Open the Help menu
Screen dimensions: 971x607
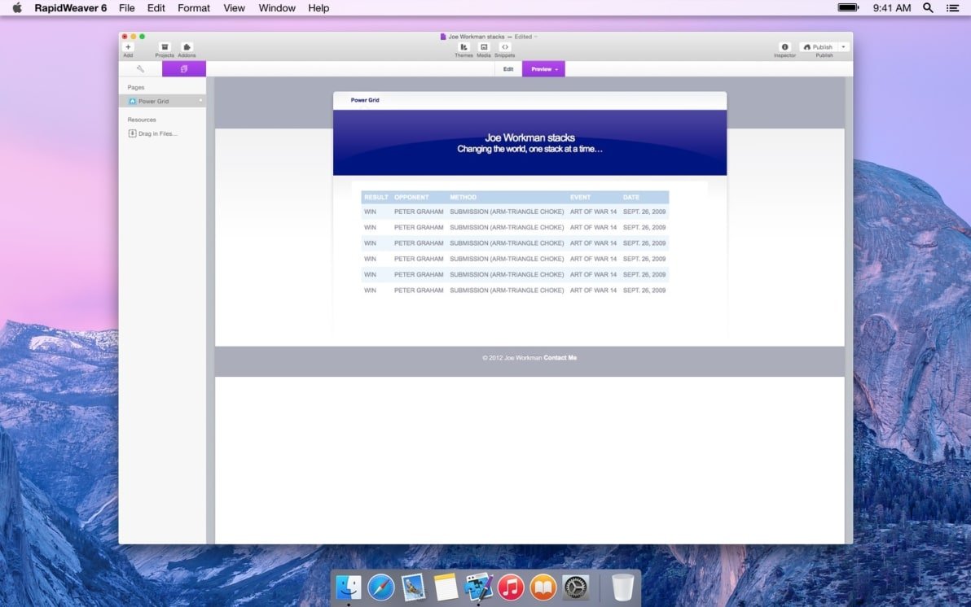tap(319, 8)
